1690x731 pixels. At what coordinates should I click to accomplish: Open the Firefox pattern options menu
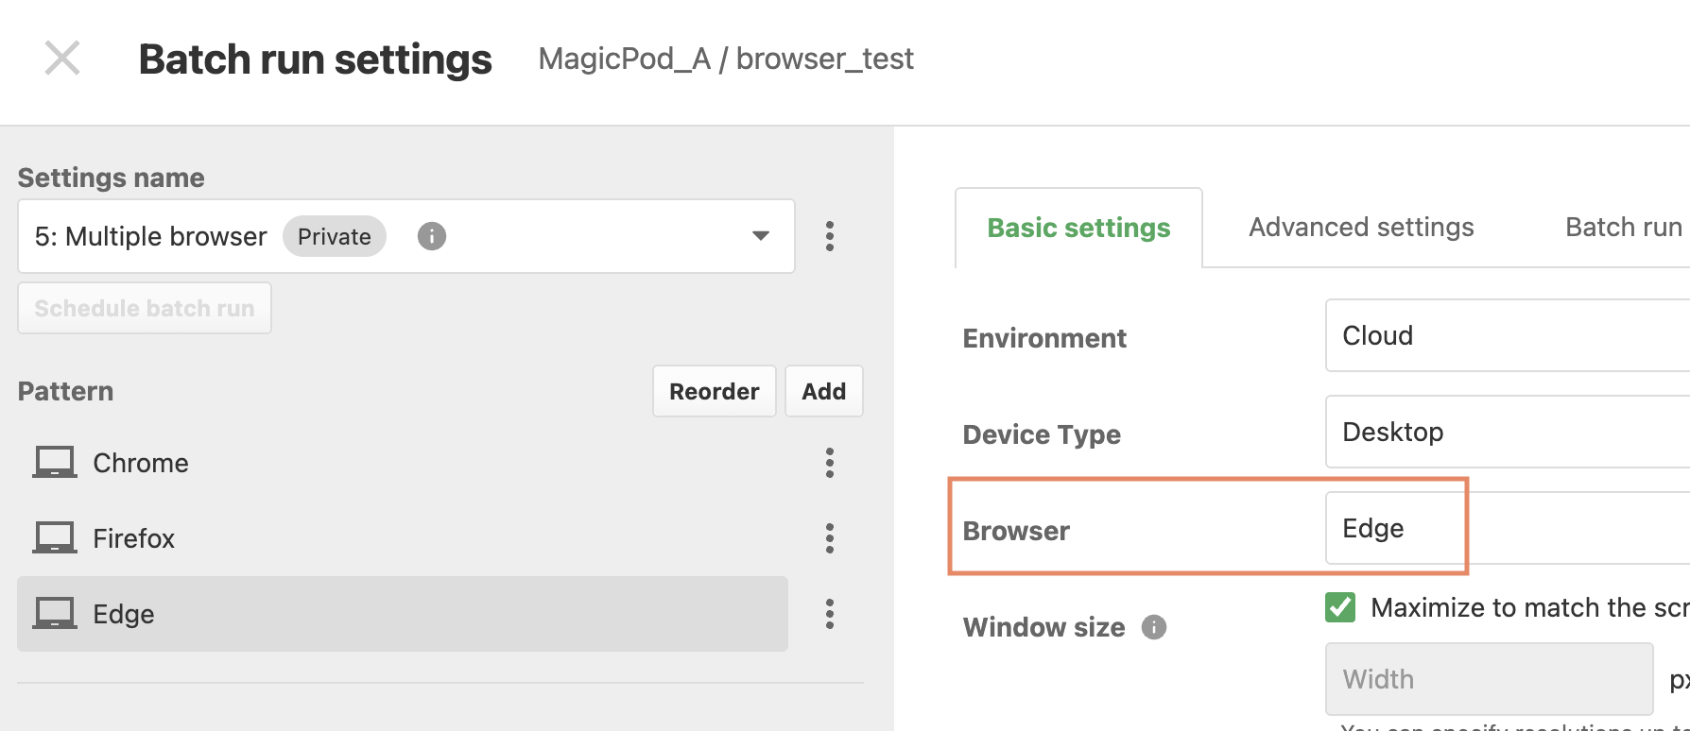[830, 538]
